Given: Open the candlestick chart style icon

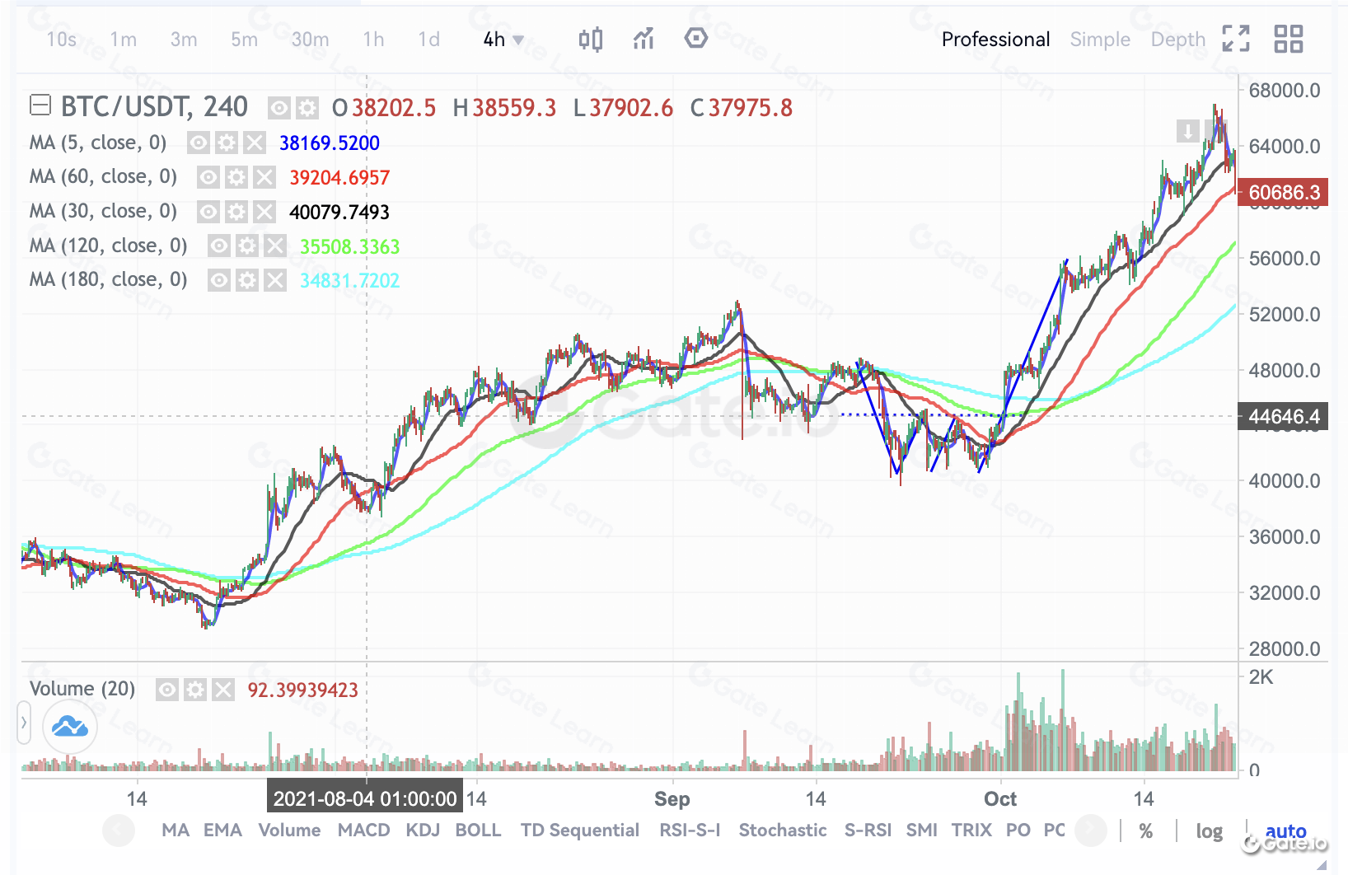Looking at the screenshot, I should click(590, 39).
